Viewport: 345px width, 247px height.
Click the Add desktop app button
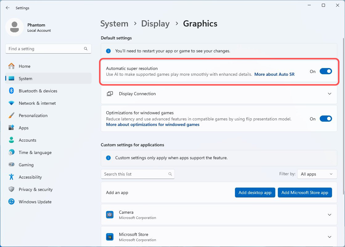point(255,192)
